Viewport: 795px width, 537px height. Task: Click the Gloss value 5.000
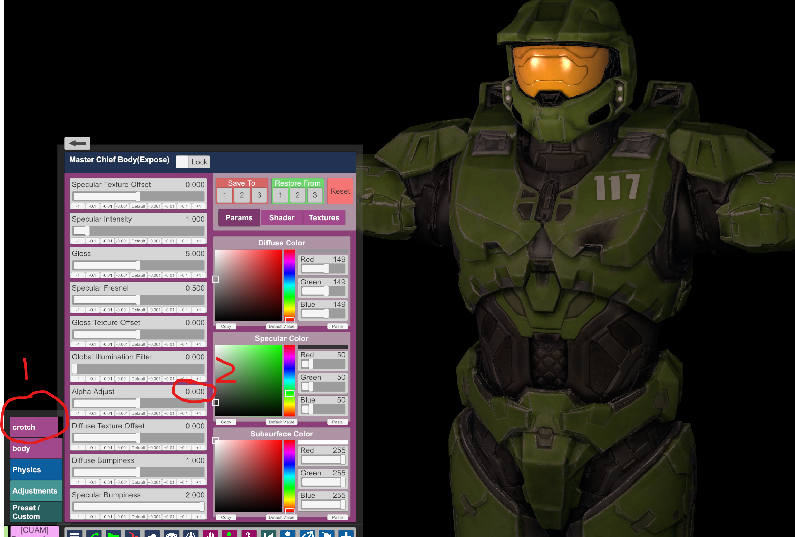195,254
